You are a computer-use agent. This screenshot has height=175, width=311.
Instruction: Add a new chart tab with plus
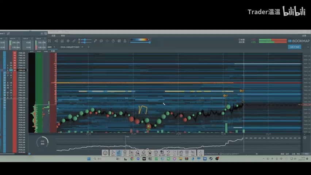88,47
